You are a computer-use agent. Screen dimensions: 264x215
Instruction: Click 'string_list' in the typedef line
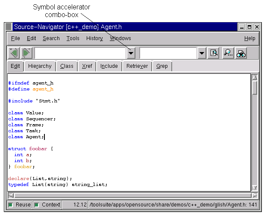tap(89, 185)
